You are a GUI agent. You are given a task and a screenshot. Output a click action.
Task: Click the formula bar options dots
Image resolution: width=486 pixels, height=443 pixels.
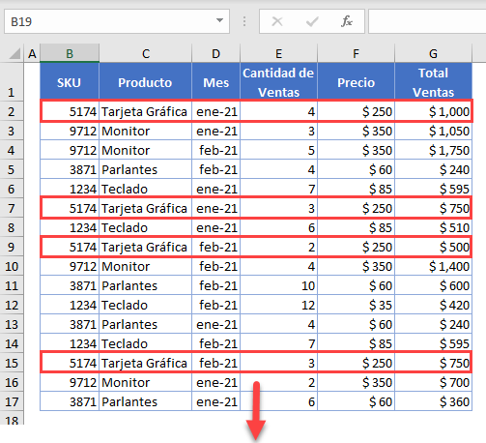pyautogui.click(x=244, y=21)
